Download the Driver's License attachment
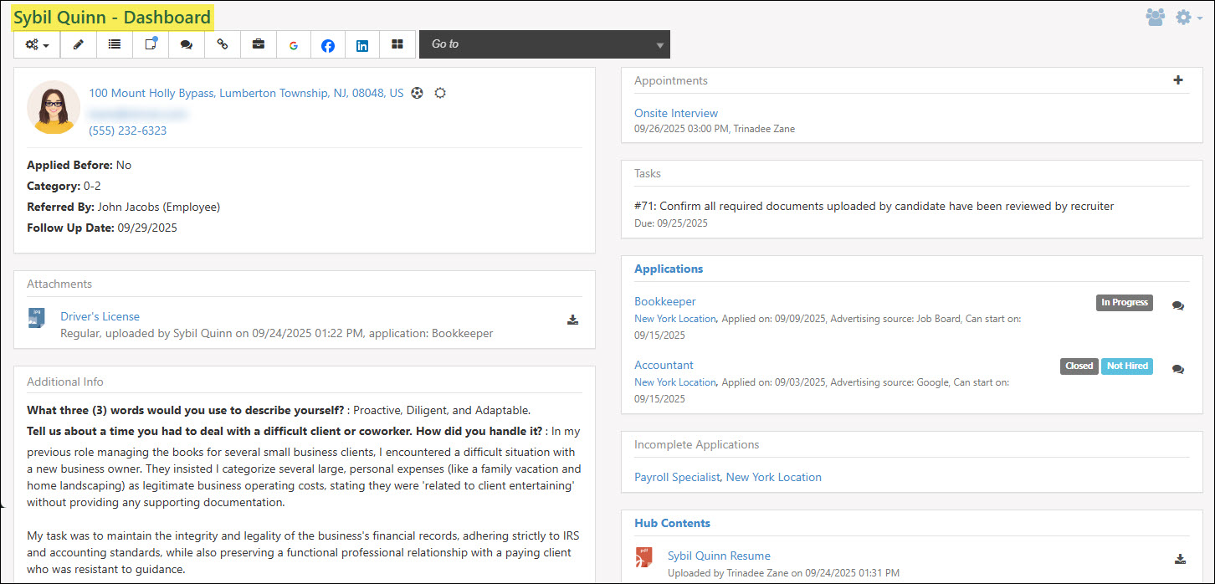1215x584 pixels. coord(572,319)
